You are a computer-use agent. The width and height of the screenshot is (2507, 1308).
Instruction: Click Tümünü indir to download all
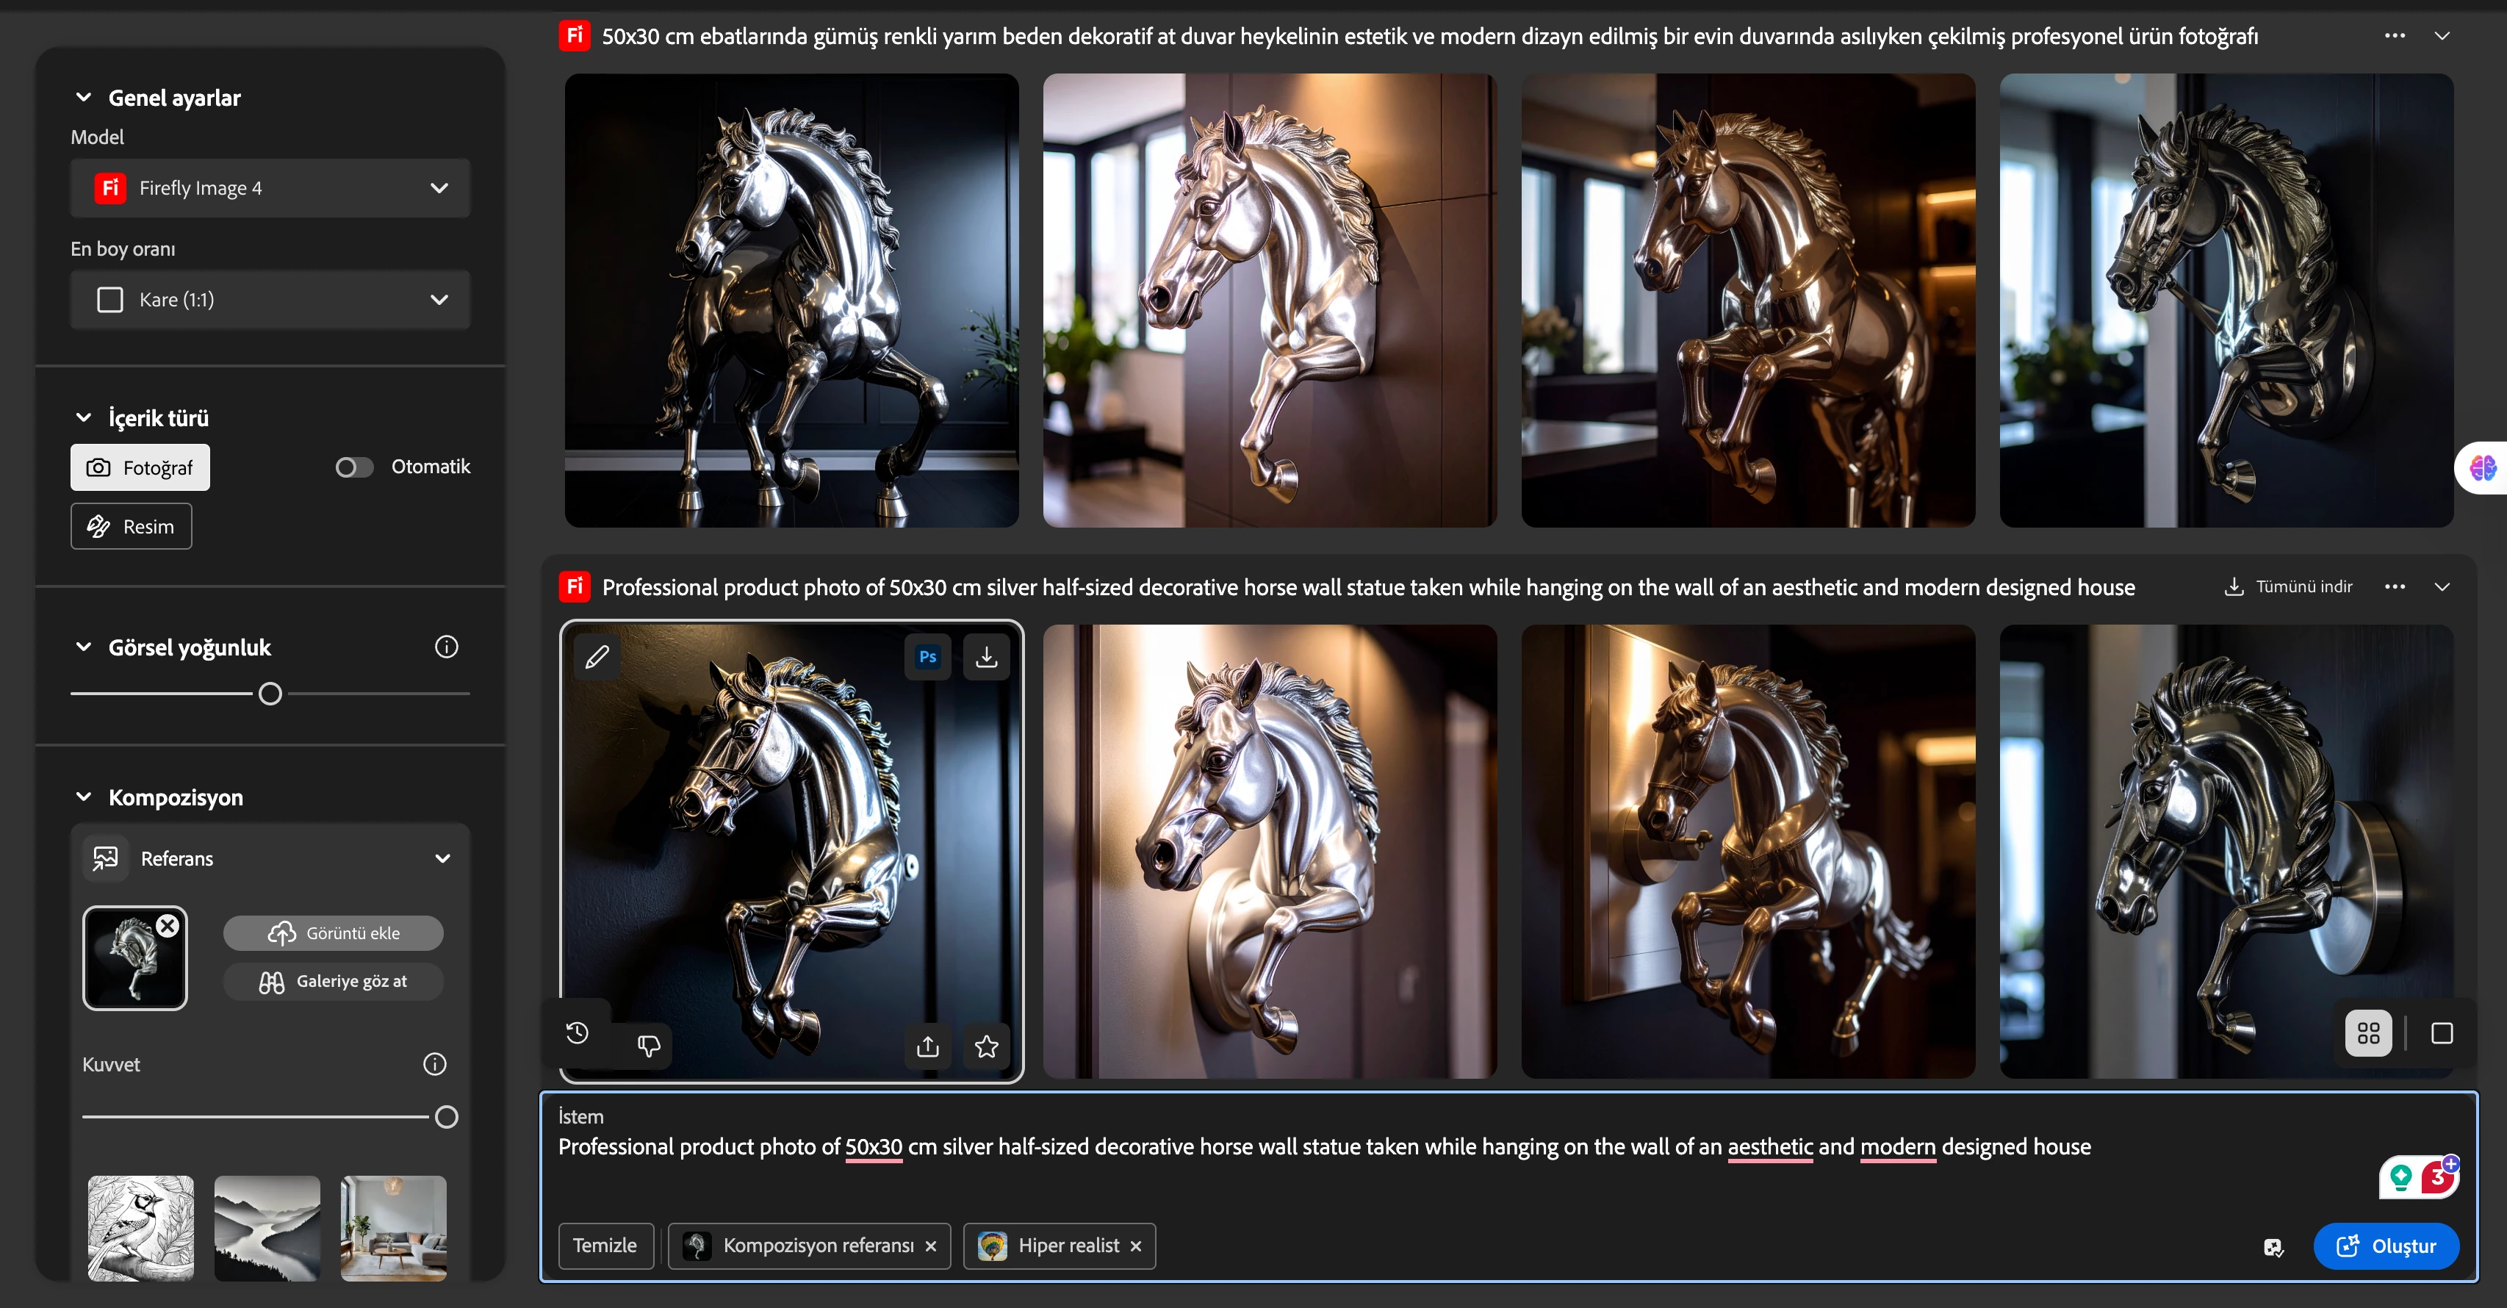2289,587
